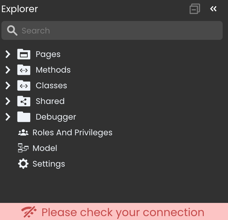Image resolution: width=228 pixels, height=220 pixels.
Task: Hide the Explorer panel with double chevron
Action: (x=213, y=9)
